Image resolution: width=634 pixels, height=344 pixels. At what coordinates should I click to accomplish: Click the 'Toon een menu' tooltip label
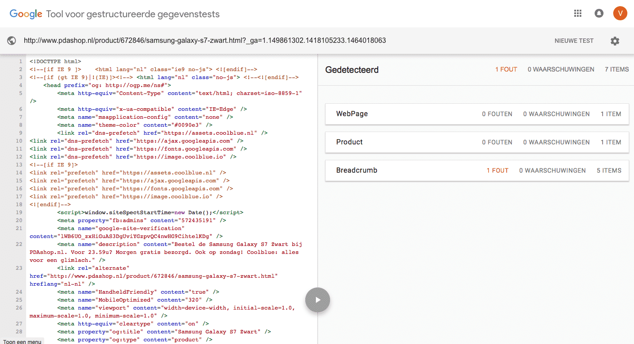coord(22,341)
